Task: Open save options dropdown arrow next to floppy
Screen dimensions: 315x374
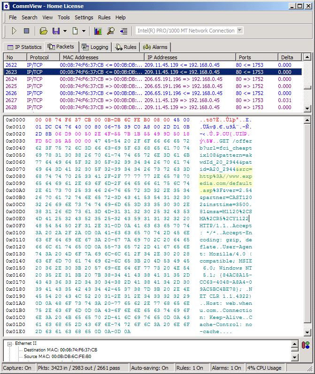Action: pos(65,31)
